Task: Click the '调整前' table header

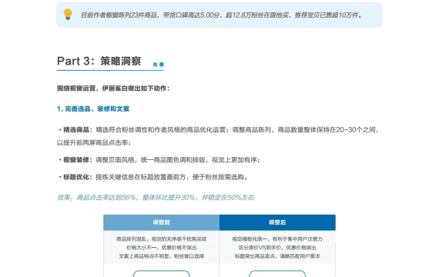Action: [161, 222]
